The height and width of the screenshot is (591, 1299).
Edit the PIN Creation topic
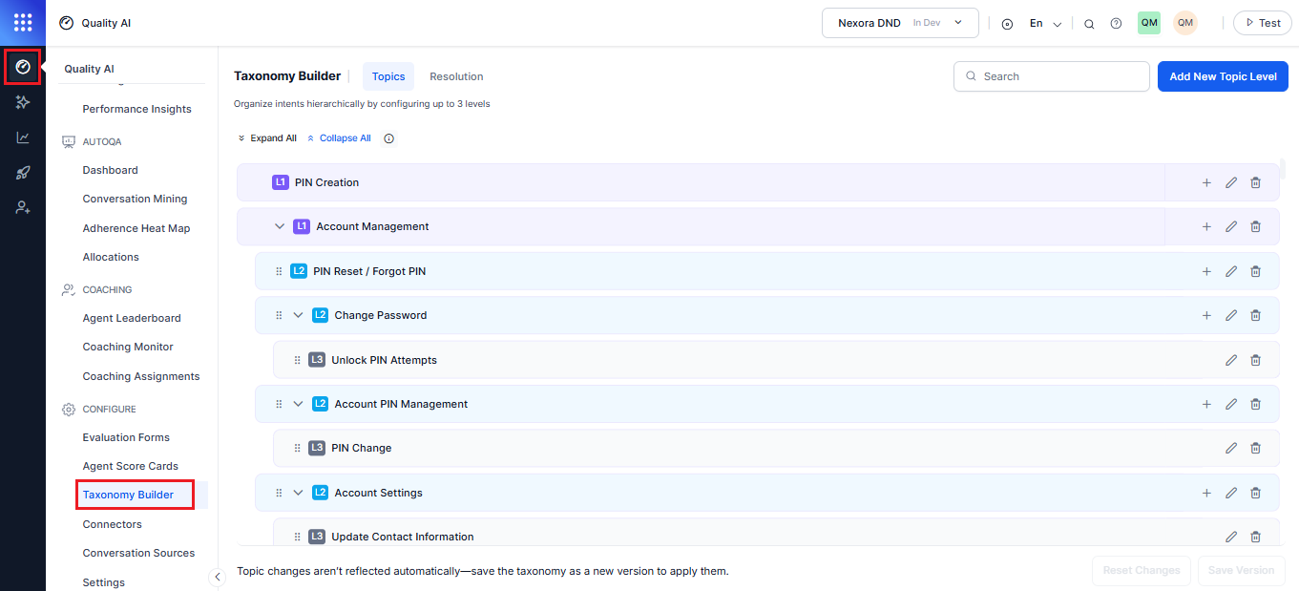pyautogui.click(x=1231, y=182)
